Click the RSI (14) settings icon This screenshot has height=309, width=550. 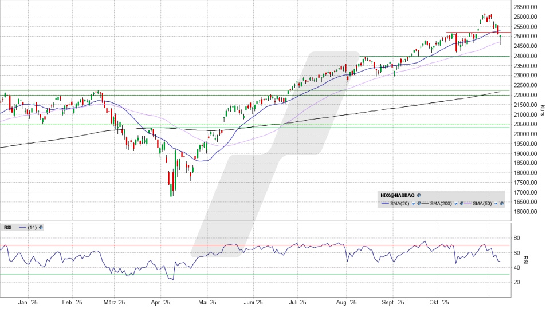click(x=41, y=227)
